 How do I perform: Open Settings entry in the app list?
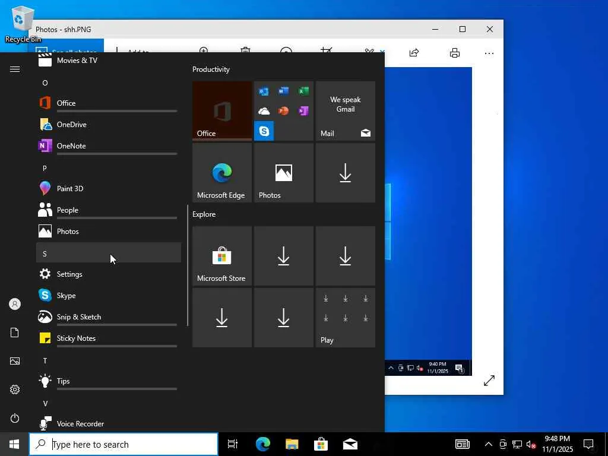[109, 274]
